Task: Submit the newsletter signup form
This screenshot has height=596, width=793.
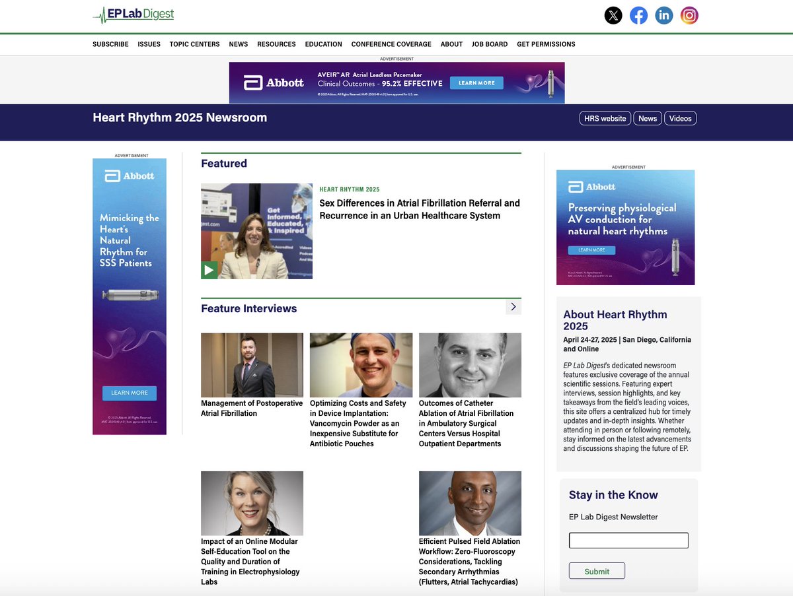Action: pyautogui.click(x=597, y=571)
